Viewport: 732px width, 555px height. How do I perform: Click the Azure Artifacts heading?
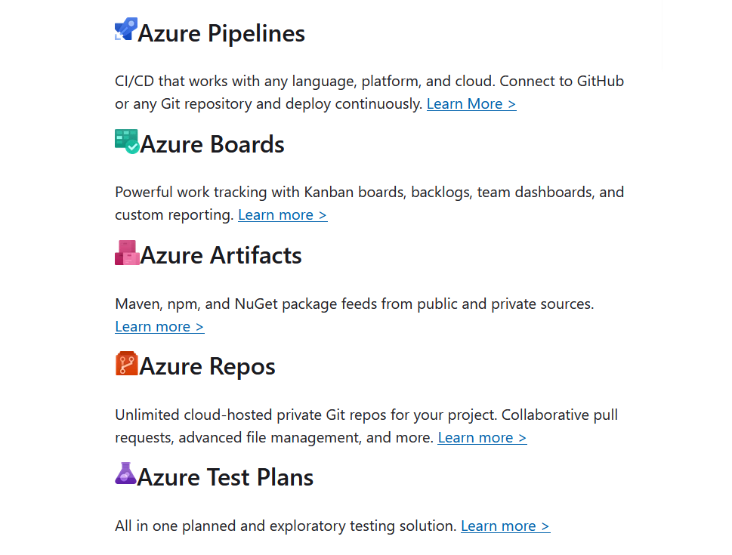tap(221, 256)
